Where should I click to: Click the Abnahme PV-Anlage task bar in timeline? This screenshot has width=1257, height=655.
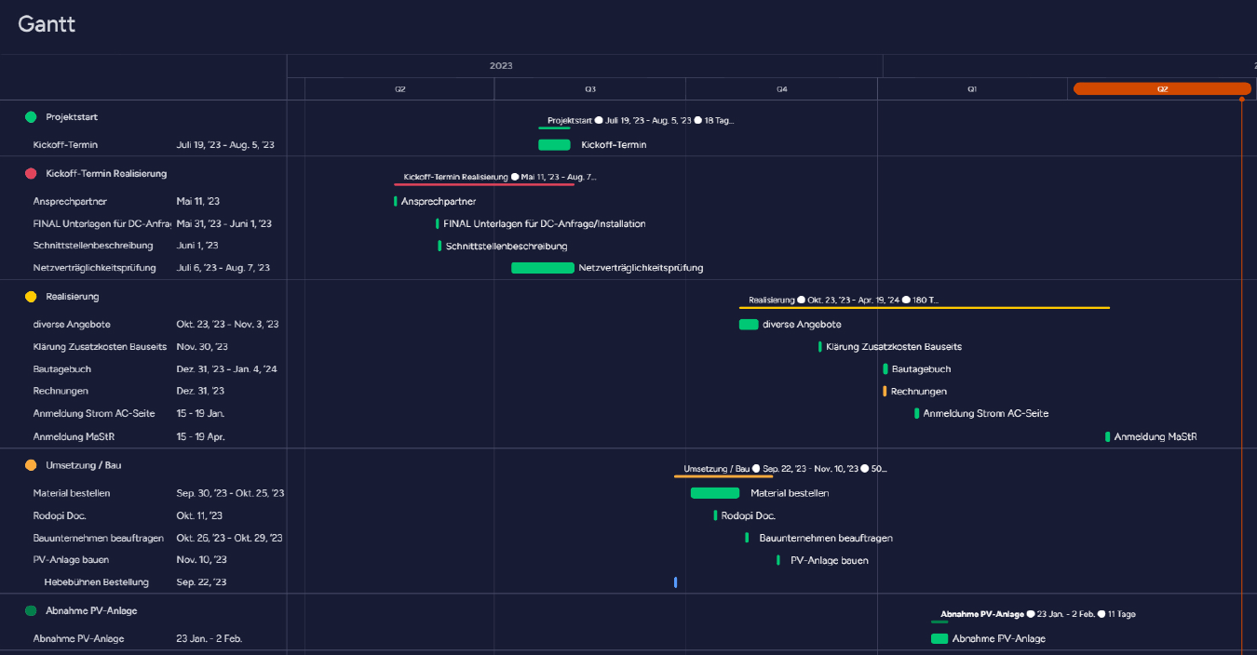point(939,639)
